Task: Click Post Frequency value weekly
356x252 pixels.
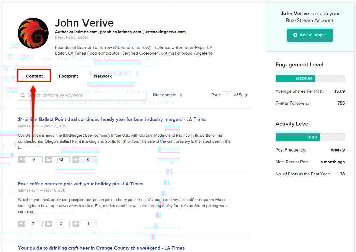Action: 338,150
